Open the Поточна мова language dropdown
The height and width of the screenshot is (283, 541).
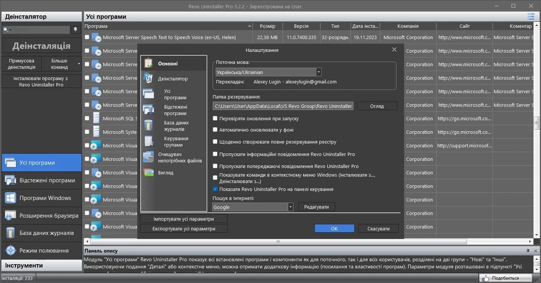(x=319, y=72)
